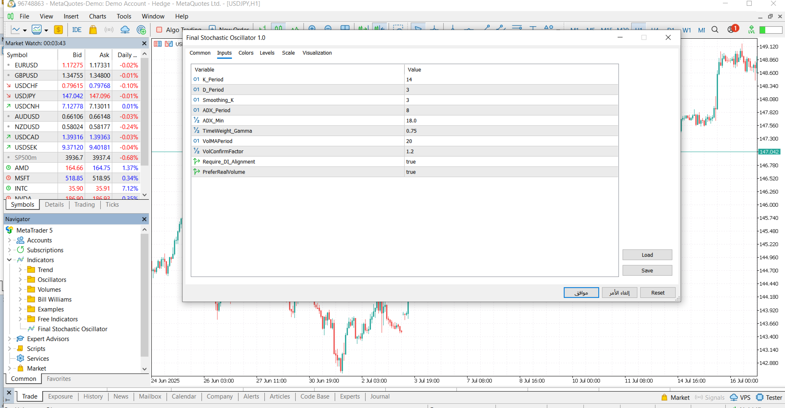
Task: Click the yellow dollar sign icon
Action: tap(58, 30)
